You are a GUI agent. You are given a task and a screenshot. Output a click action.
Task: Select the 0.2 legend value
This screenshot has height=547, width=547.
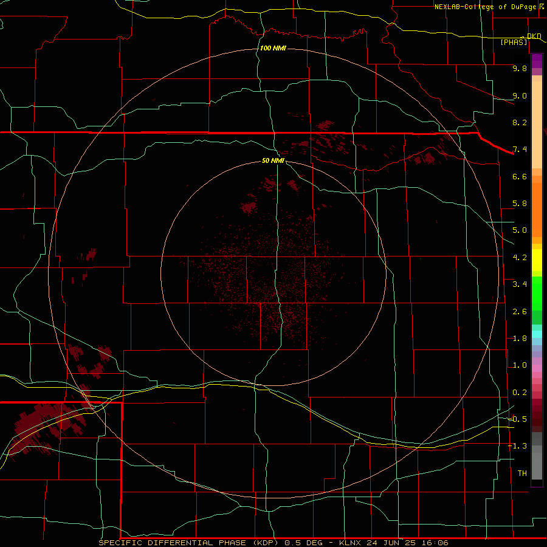(x=520, y=393)
